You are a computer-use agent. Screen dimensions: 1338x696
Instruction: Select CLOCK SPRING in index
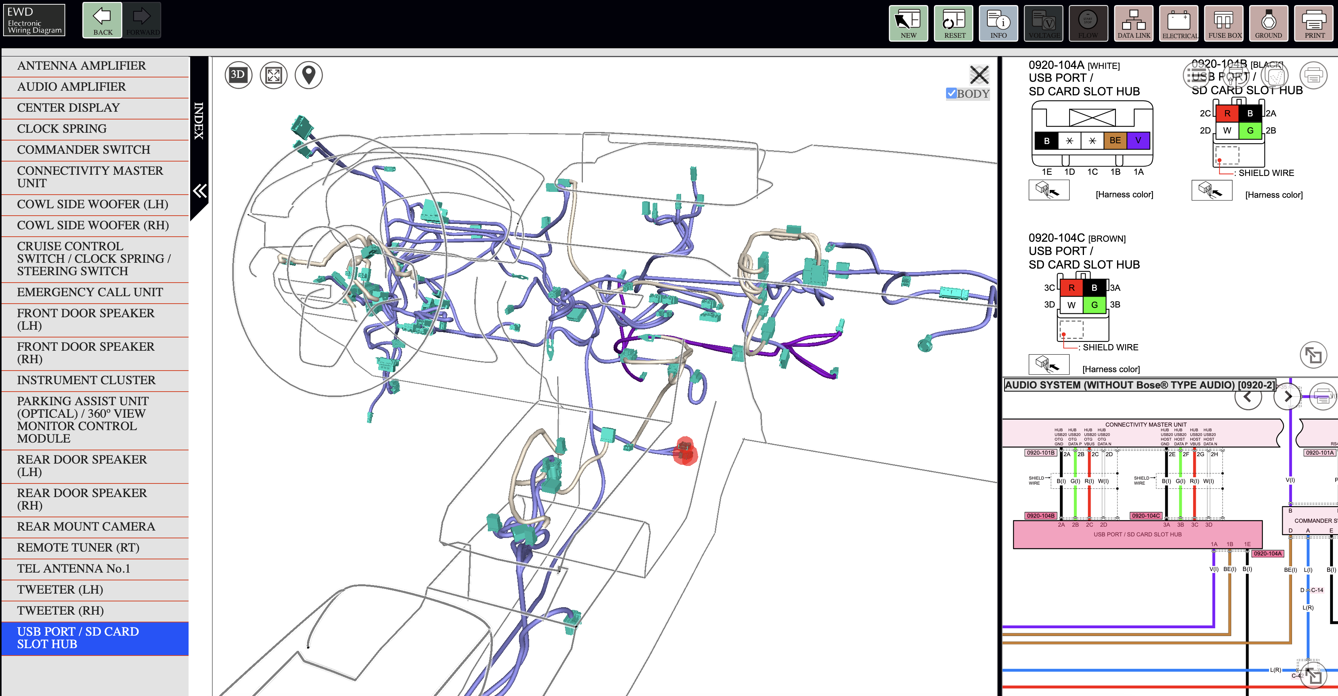tap(95, 129)
